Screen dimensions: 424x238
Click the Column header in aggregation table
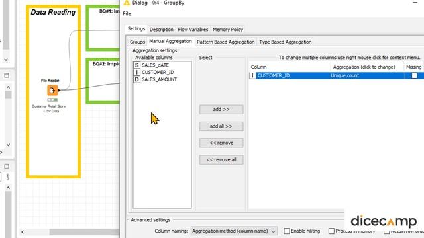tap(290, 67)
